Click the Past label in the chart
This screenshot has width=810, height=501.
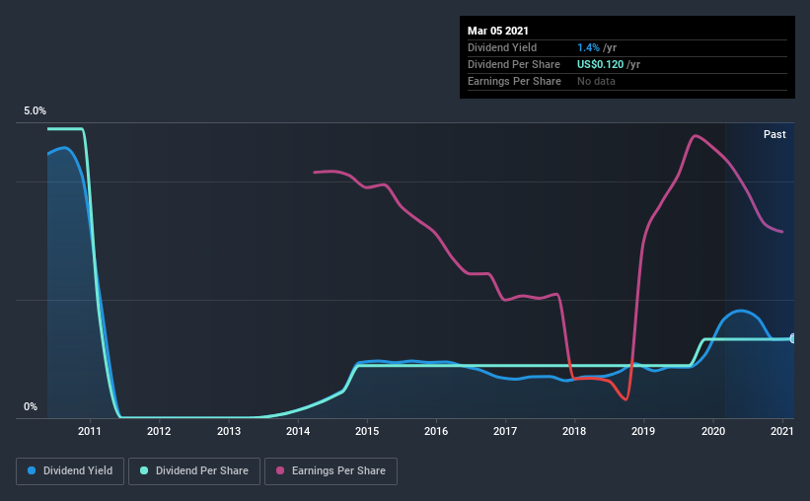pyautogui.click(x=774, y=134)
